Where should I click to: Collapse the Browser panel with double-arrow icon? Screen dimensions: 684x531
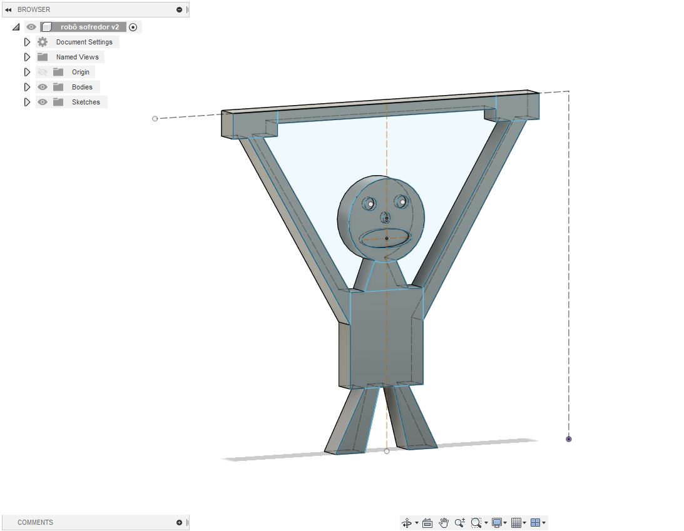[x=8, y=9]
